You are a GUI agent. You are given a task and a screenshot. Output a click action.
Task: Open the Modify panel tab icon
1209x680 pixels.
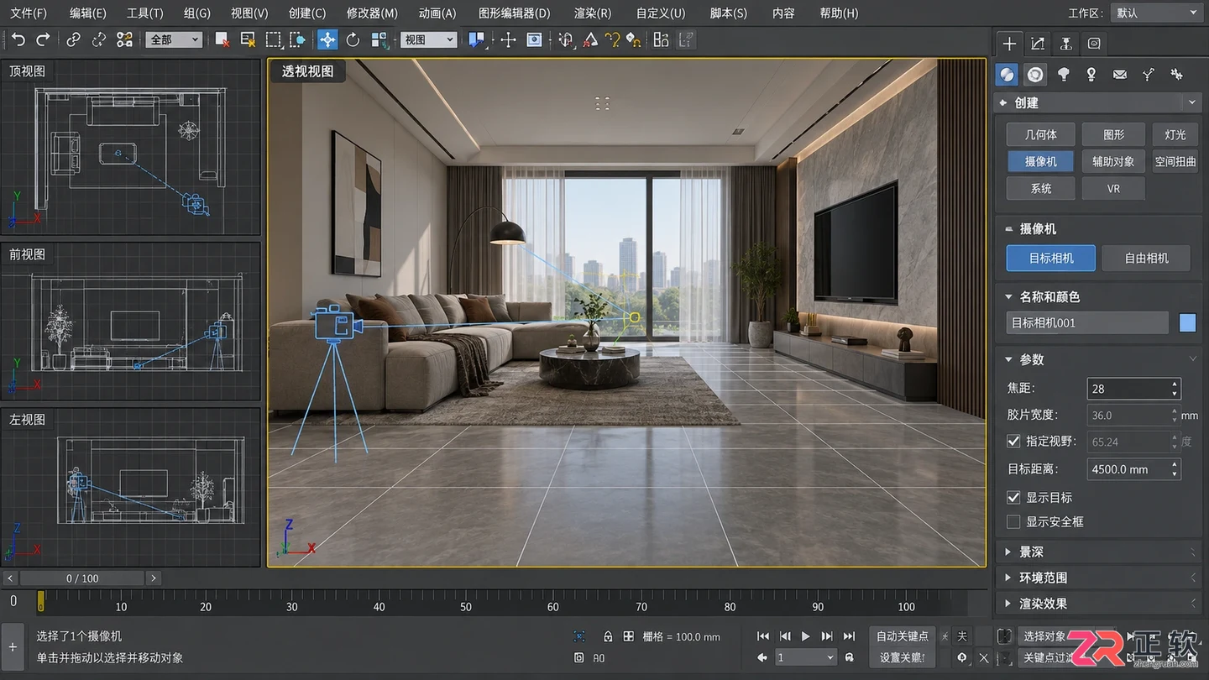click(x=1038, y=44)
